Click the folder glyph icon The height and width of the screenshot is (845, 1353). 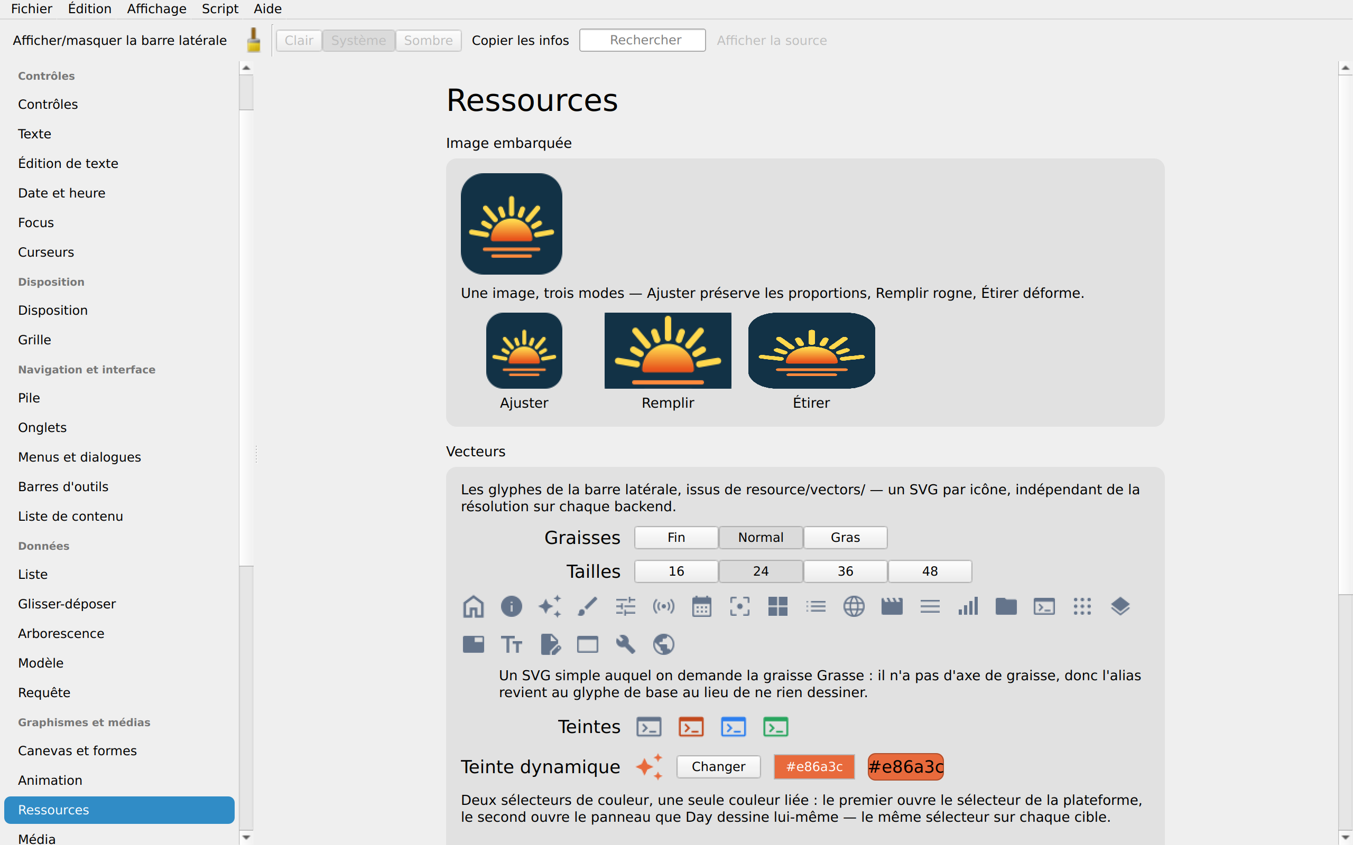(1006, 606)
